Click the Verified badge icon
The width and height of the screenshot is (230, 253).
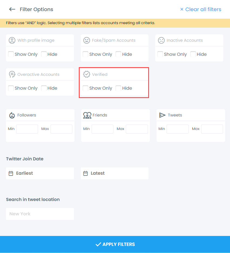(87, 74)
